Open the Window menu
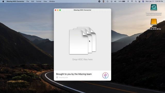Image resolution: width=165 pixels, height=93 pixels. click(52, 1)
